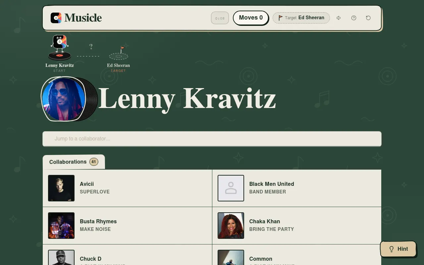The height and width of the screenshot is (265, 424).
Task: Choose Avicii collaborator card
Action: 128,188
